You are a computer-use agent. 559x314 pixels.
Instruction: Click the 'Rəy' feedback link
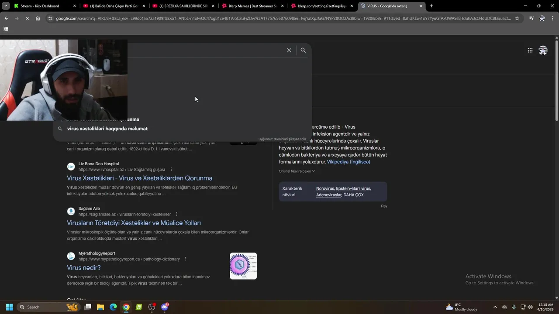click(x=384, y=206)
